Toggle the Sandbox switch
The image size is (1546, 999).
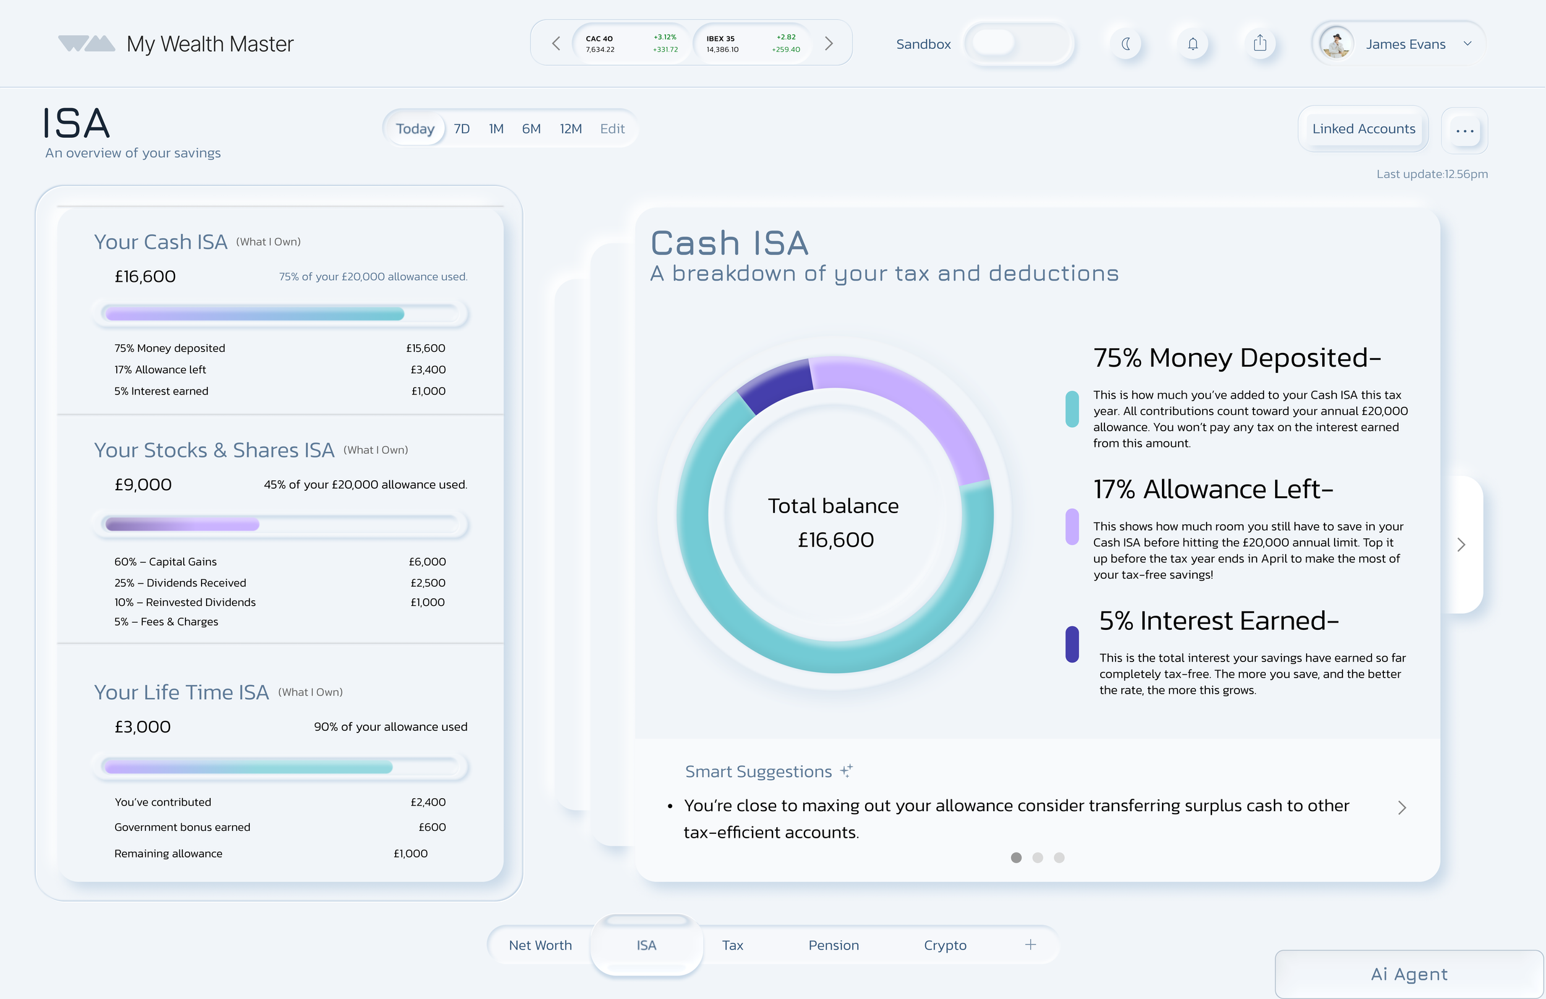tap(1019, 43)
